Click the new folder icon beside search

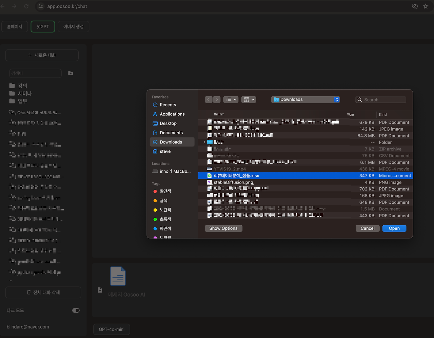71,73
